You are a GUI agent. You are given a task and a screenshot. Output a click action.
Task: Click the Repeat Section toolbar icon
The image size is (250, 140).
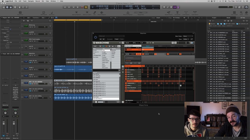click(x=168, y=13)
